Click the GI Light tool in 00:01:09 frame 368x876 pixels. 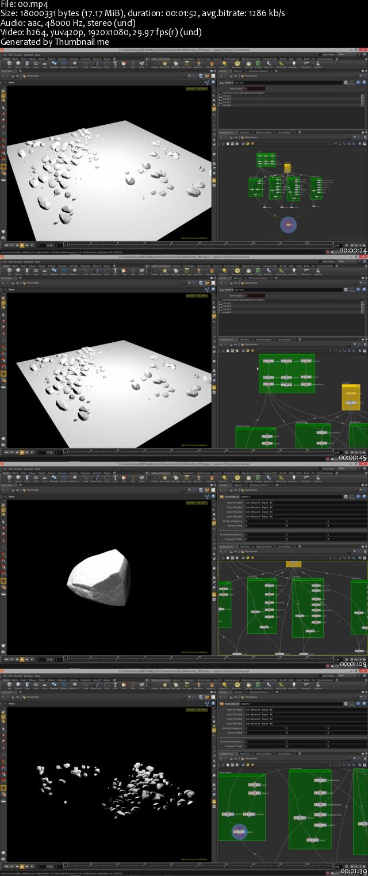[x=259, y=477]
